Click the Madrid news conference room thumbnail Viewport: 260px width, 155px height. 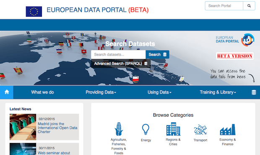coord(23,127)
